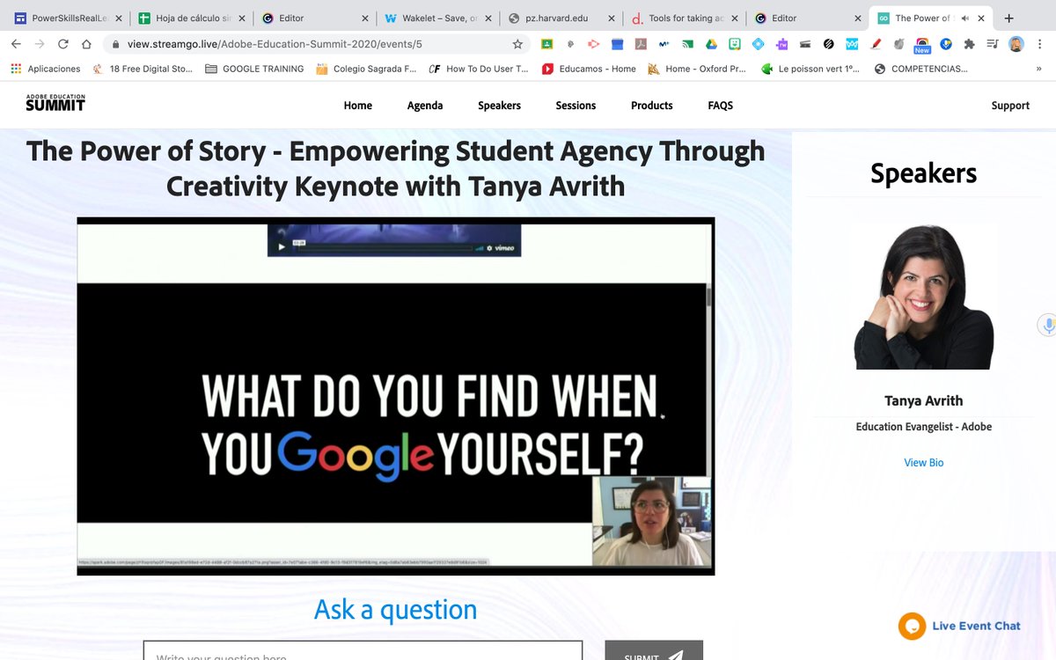Switch to the Wakelet tab
Viewport: 1056px width, 660px height.
tap(436, 18)
